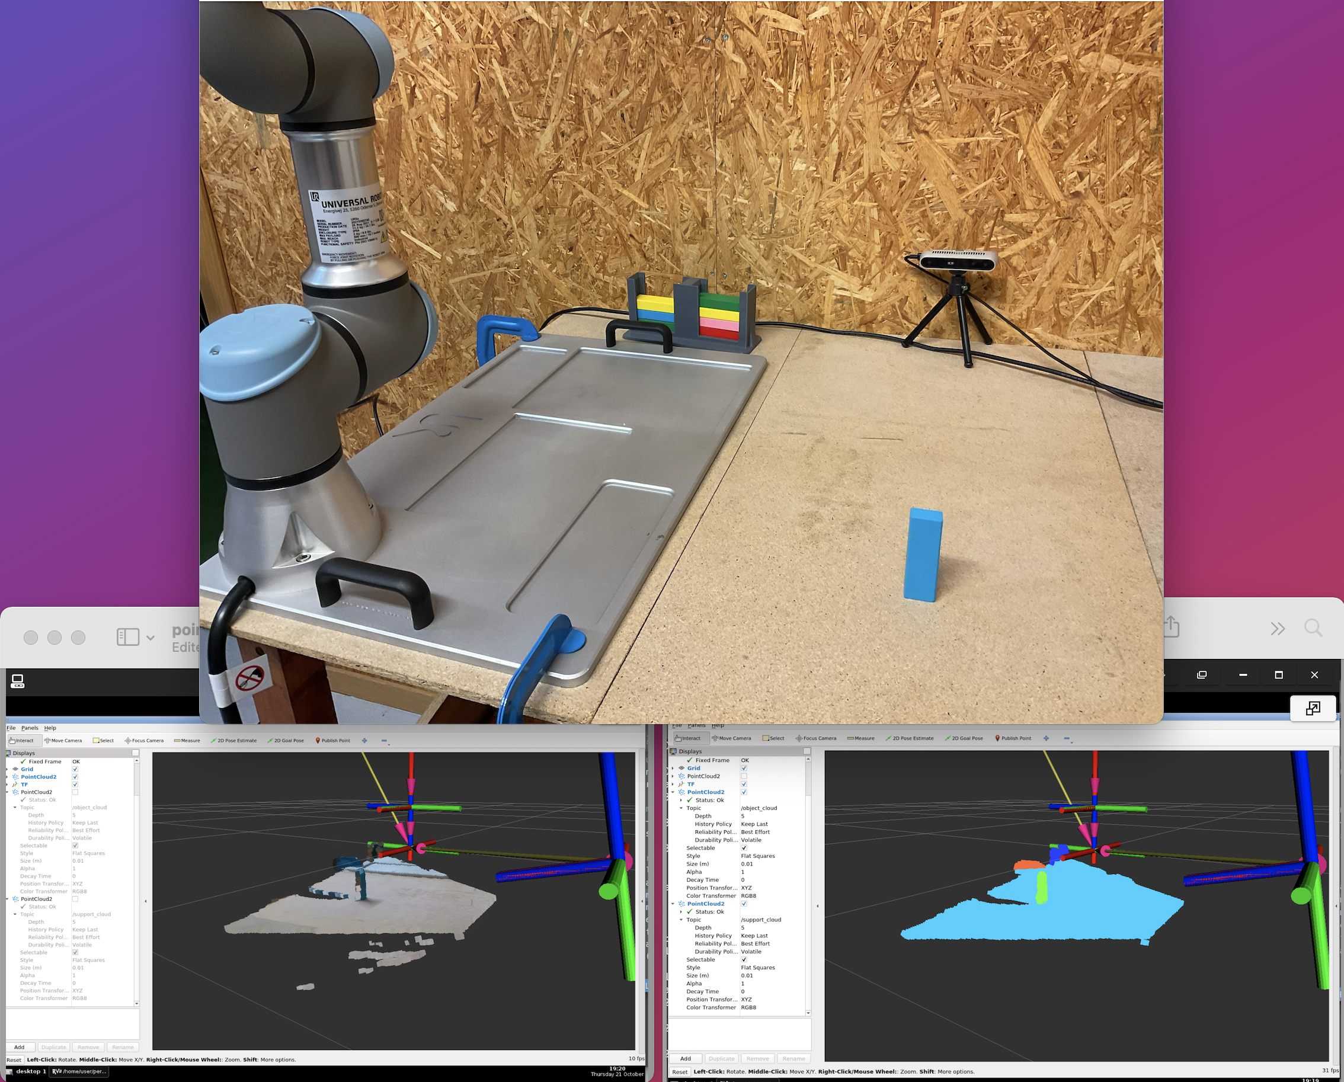Image resolution: width=1344 pixels, height=1082 pixels.
Task: Click Reset button in right RViz window
Action: coord(680,1072)
